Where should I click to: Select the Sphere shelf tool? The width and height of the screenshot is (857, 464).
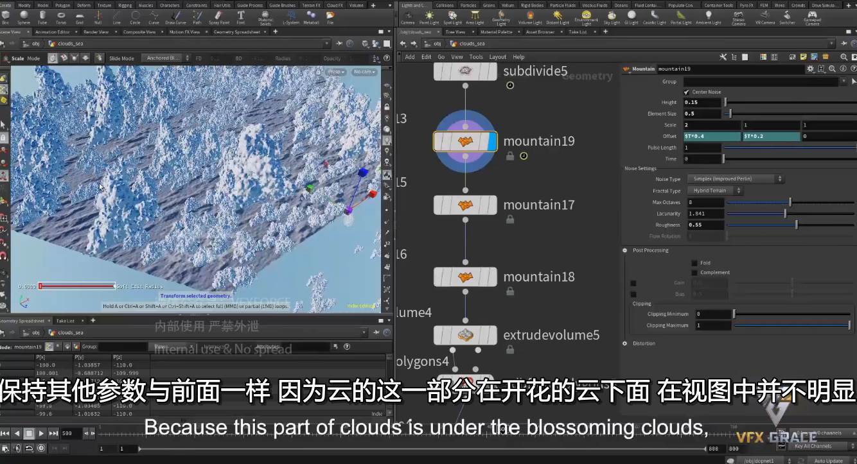24,17
